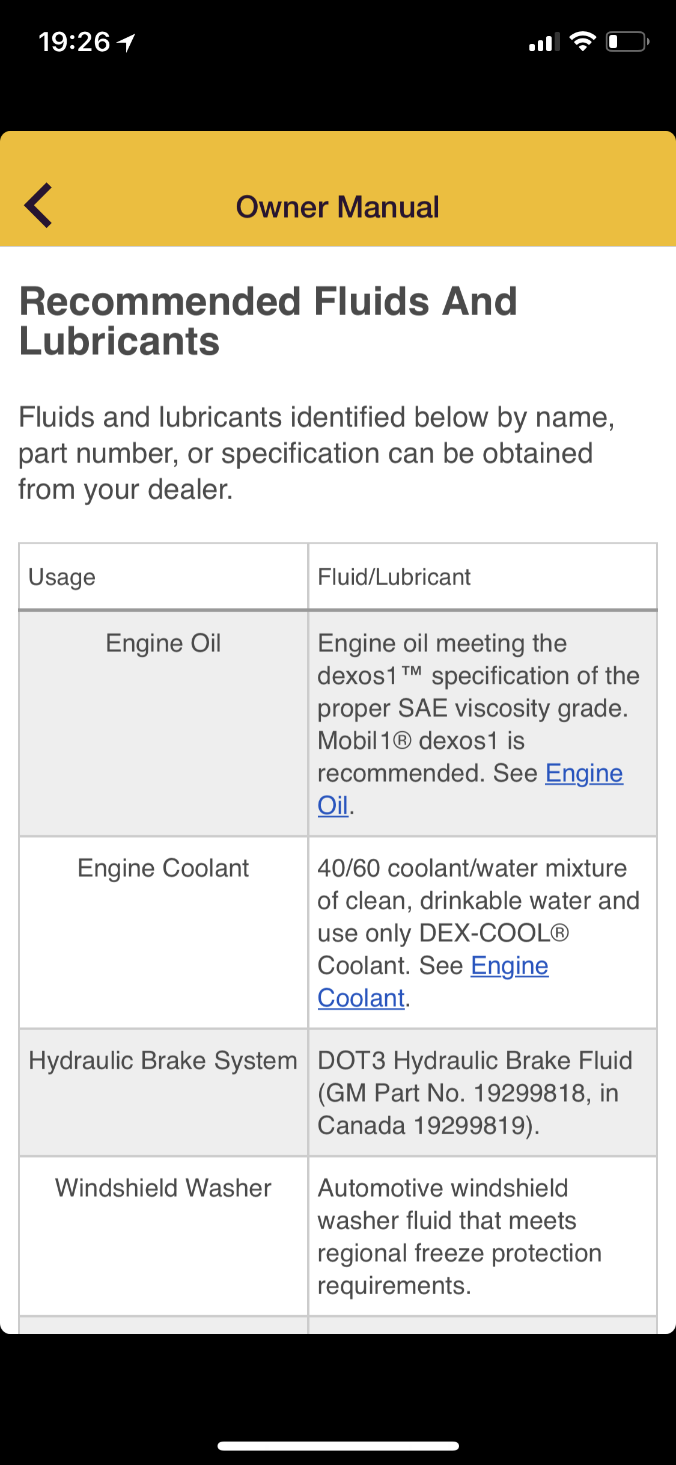Tap the location services arrow icon

click(x=126, y=42)
